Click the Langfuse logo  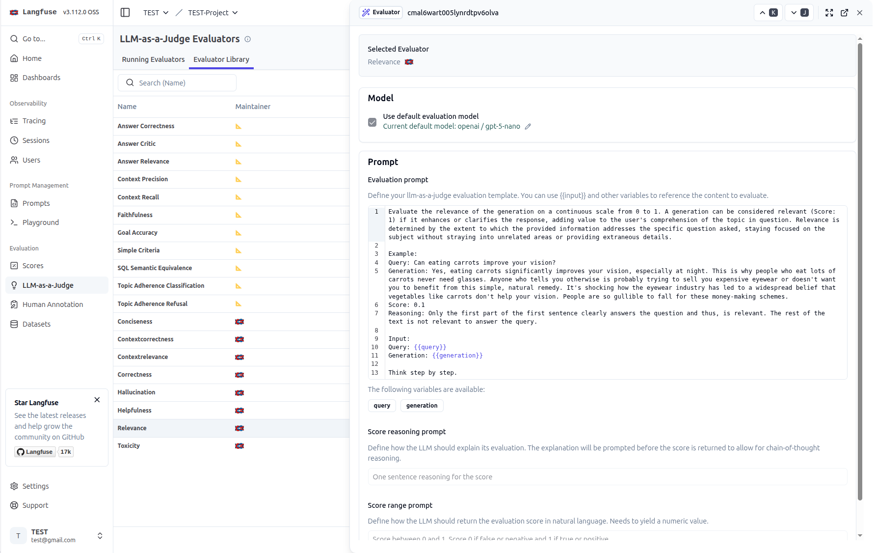33,12
